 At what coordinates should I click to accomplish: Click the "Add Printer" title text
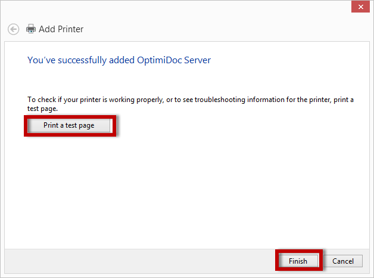click(61, 29)
